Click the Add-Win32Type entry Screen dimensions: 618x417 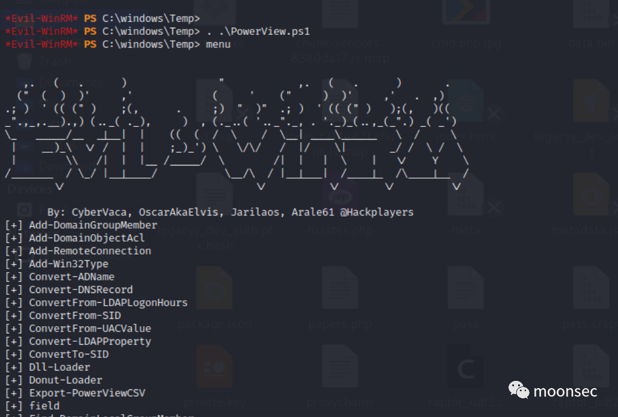(x=69, y=264)
